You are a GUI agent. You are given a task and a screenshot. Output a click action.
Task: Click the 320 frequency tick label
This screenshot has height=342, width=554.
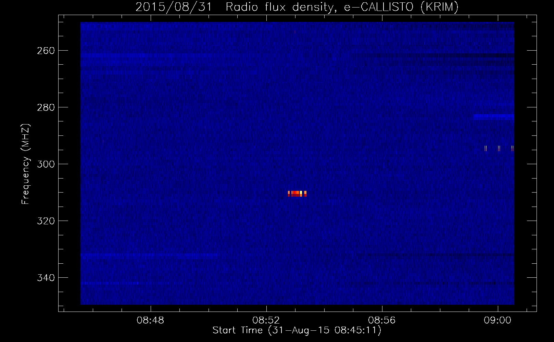tap(46, 221)
